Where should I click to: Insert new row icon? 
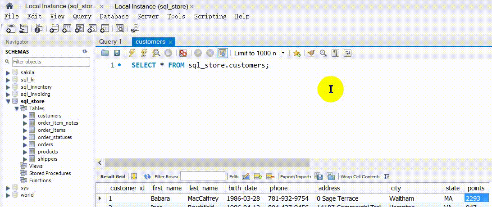tap(258, 176)
